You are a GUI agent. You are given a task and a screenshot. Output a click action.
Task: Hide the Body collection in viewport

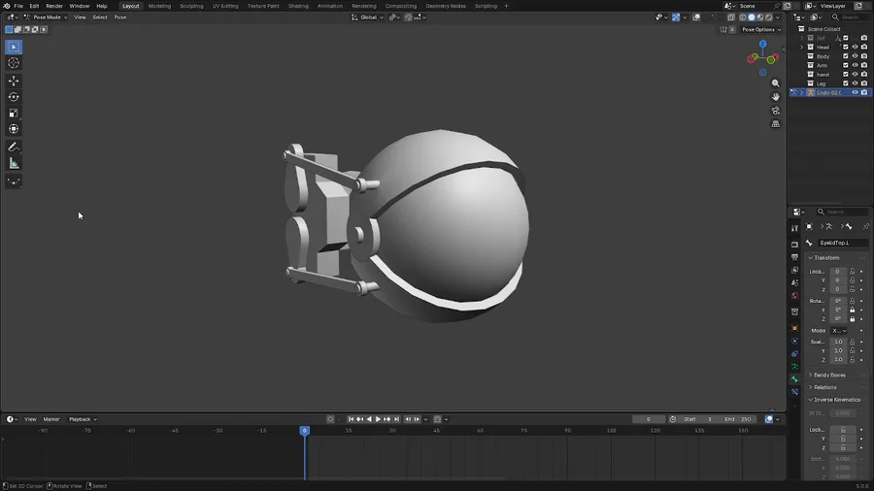(855, 55)
